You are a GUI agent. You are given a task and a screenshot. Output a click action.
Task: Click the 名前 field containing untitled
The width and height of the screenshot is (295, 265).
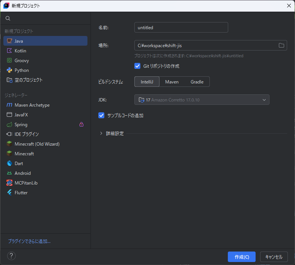tap(181, 27)
